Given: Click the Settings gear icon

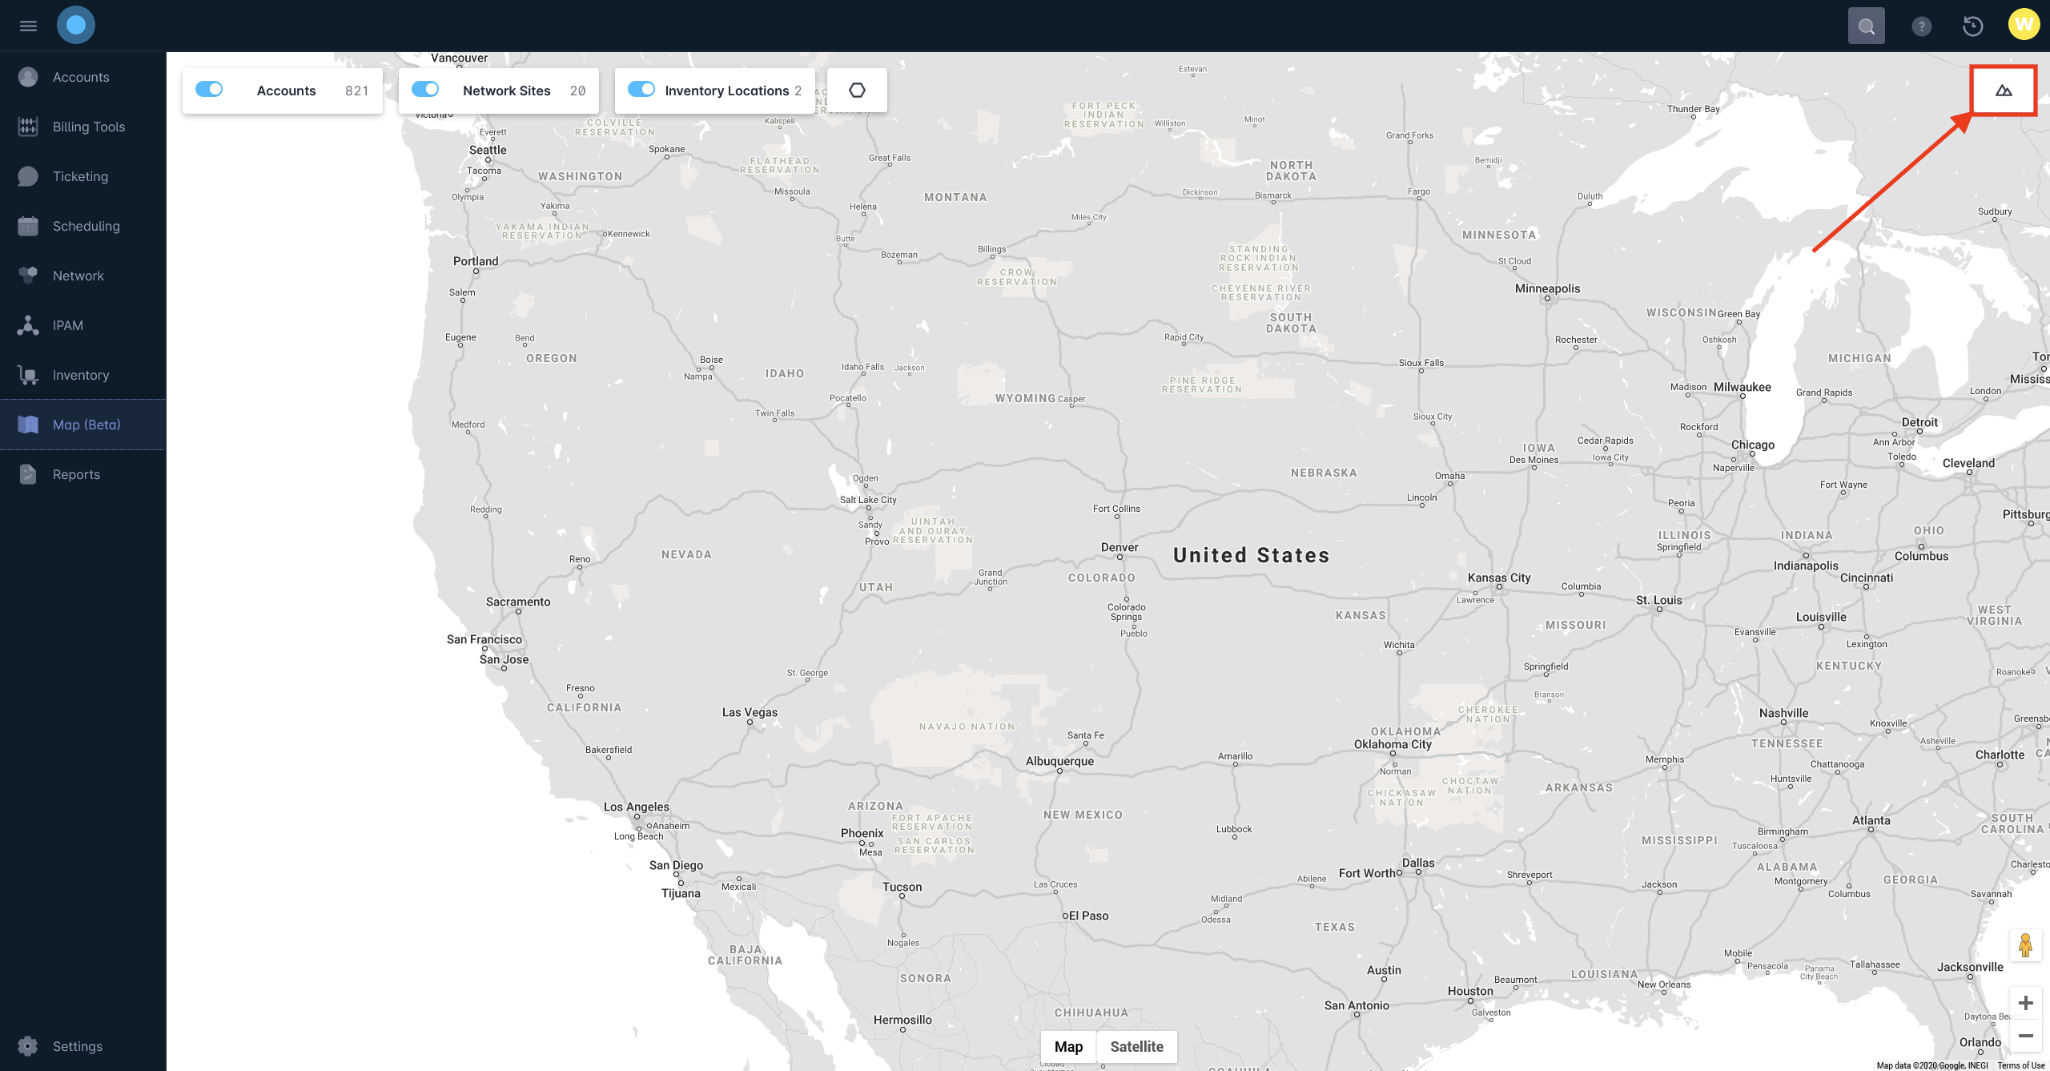Looking at the screenshot, I should pyautogui.click(x=28, y=1046).
